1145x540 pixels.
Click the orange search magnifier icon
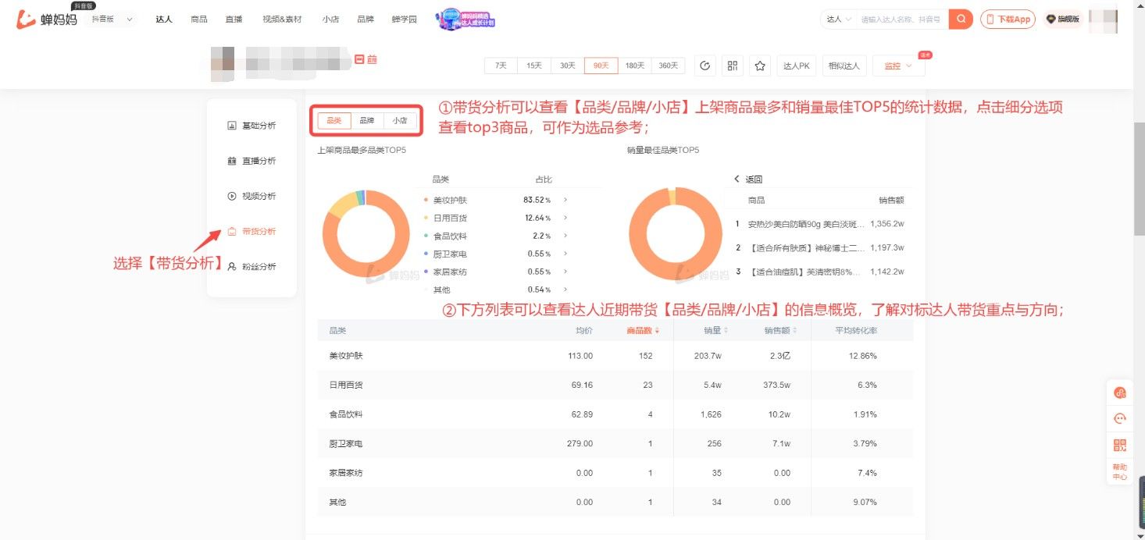click(x=960, y=19)
